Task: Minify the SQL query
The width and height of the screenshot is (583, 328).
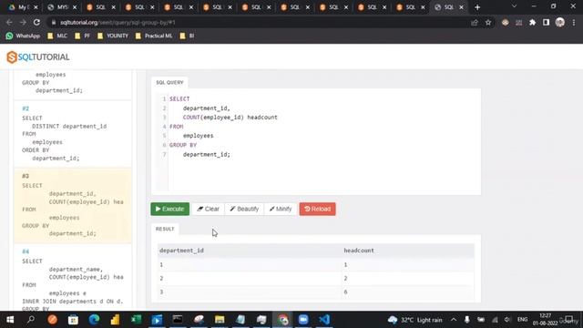Action: [x=281, y=209]
